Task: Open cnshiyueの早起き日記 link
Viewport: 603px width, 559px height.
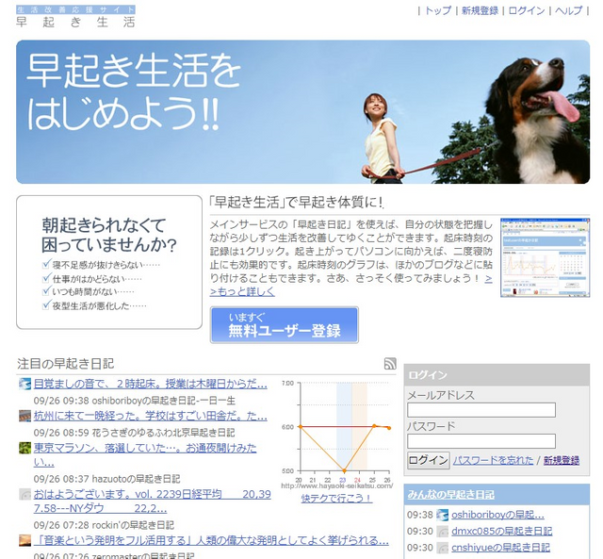Action: coord(500,548)
